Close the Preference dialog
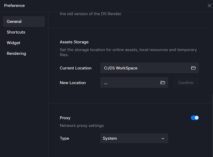This screenshot has width=213, height=157. point(209,6)
